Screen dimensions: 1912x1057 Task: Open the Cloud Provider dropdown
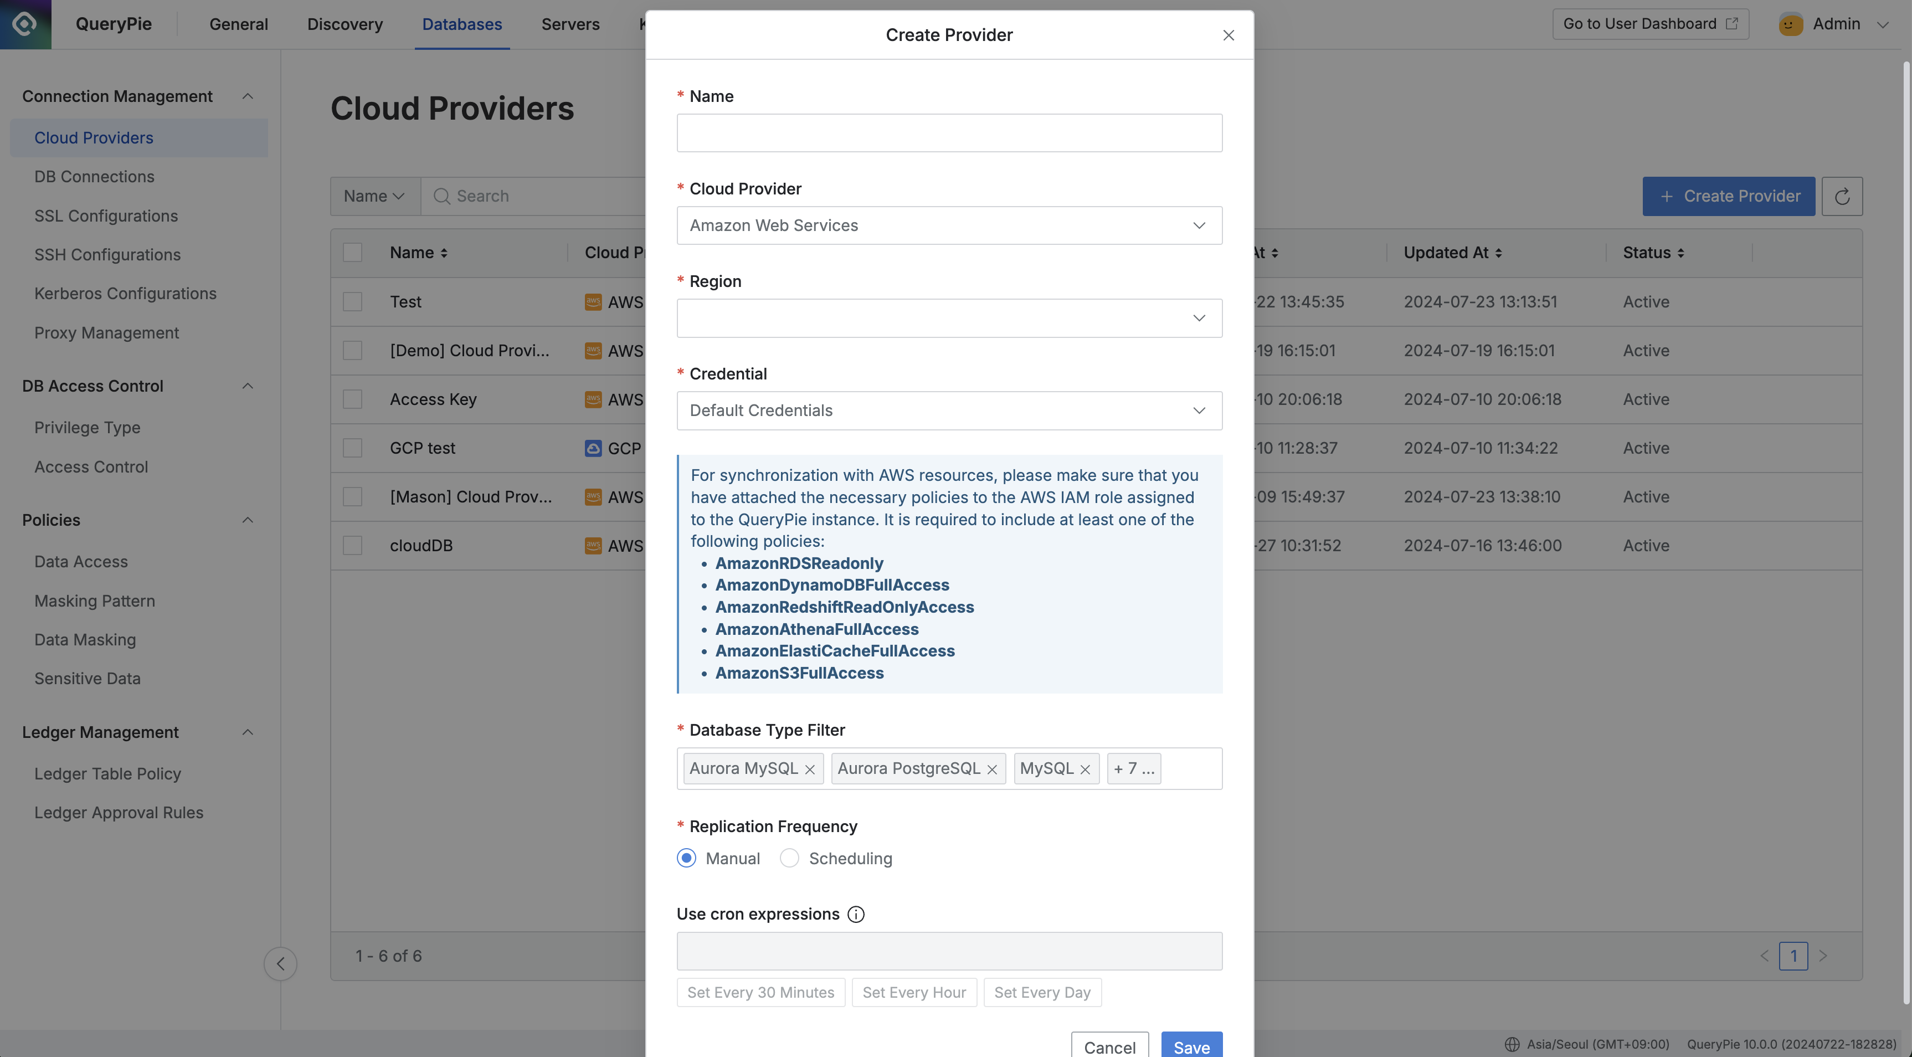[949, 225]
